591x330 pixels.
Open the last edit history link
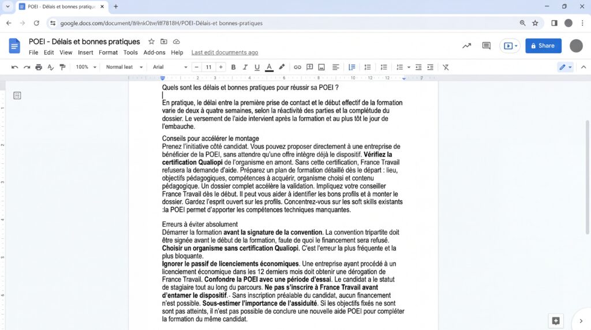pyautogui.click(x=225, y=52)
